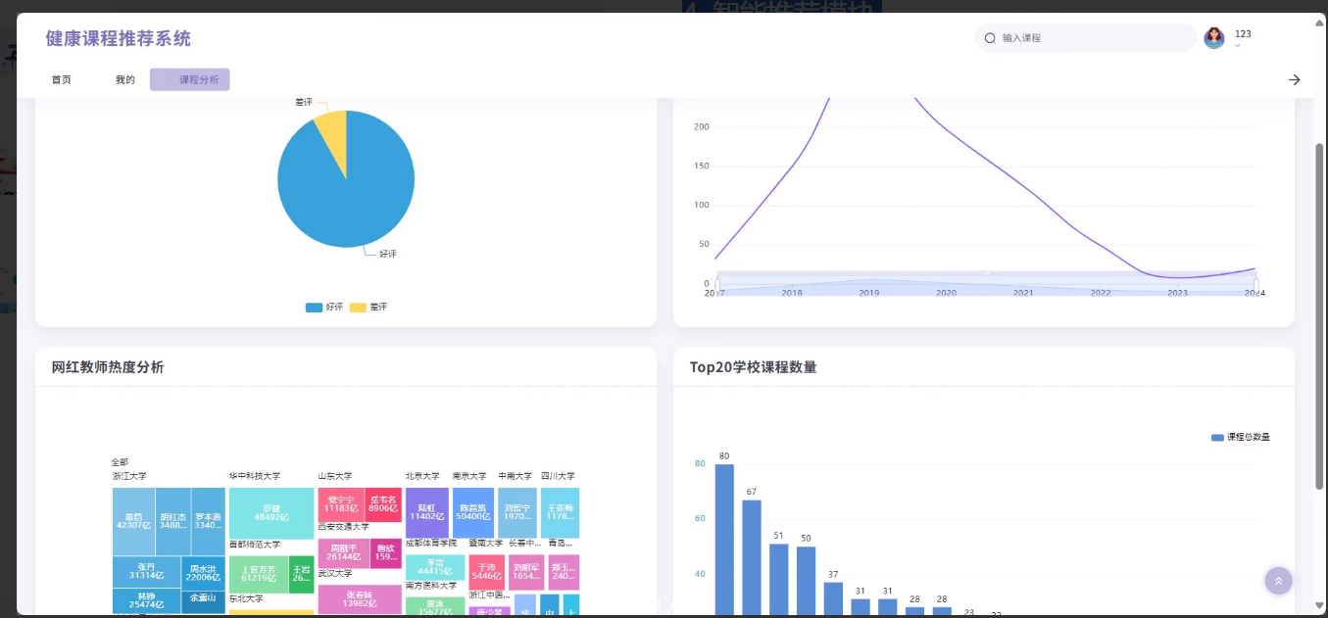The height and width of the screenshot is (618, 1328).
Task: Click the 刘明军 treemap block
Action: 526,572
